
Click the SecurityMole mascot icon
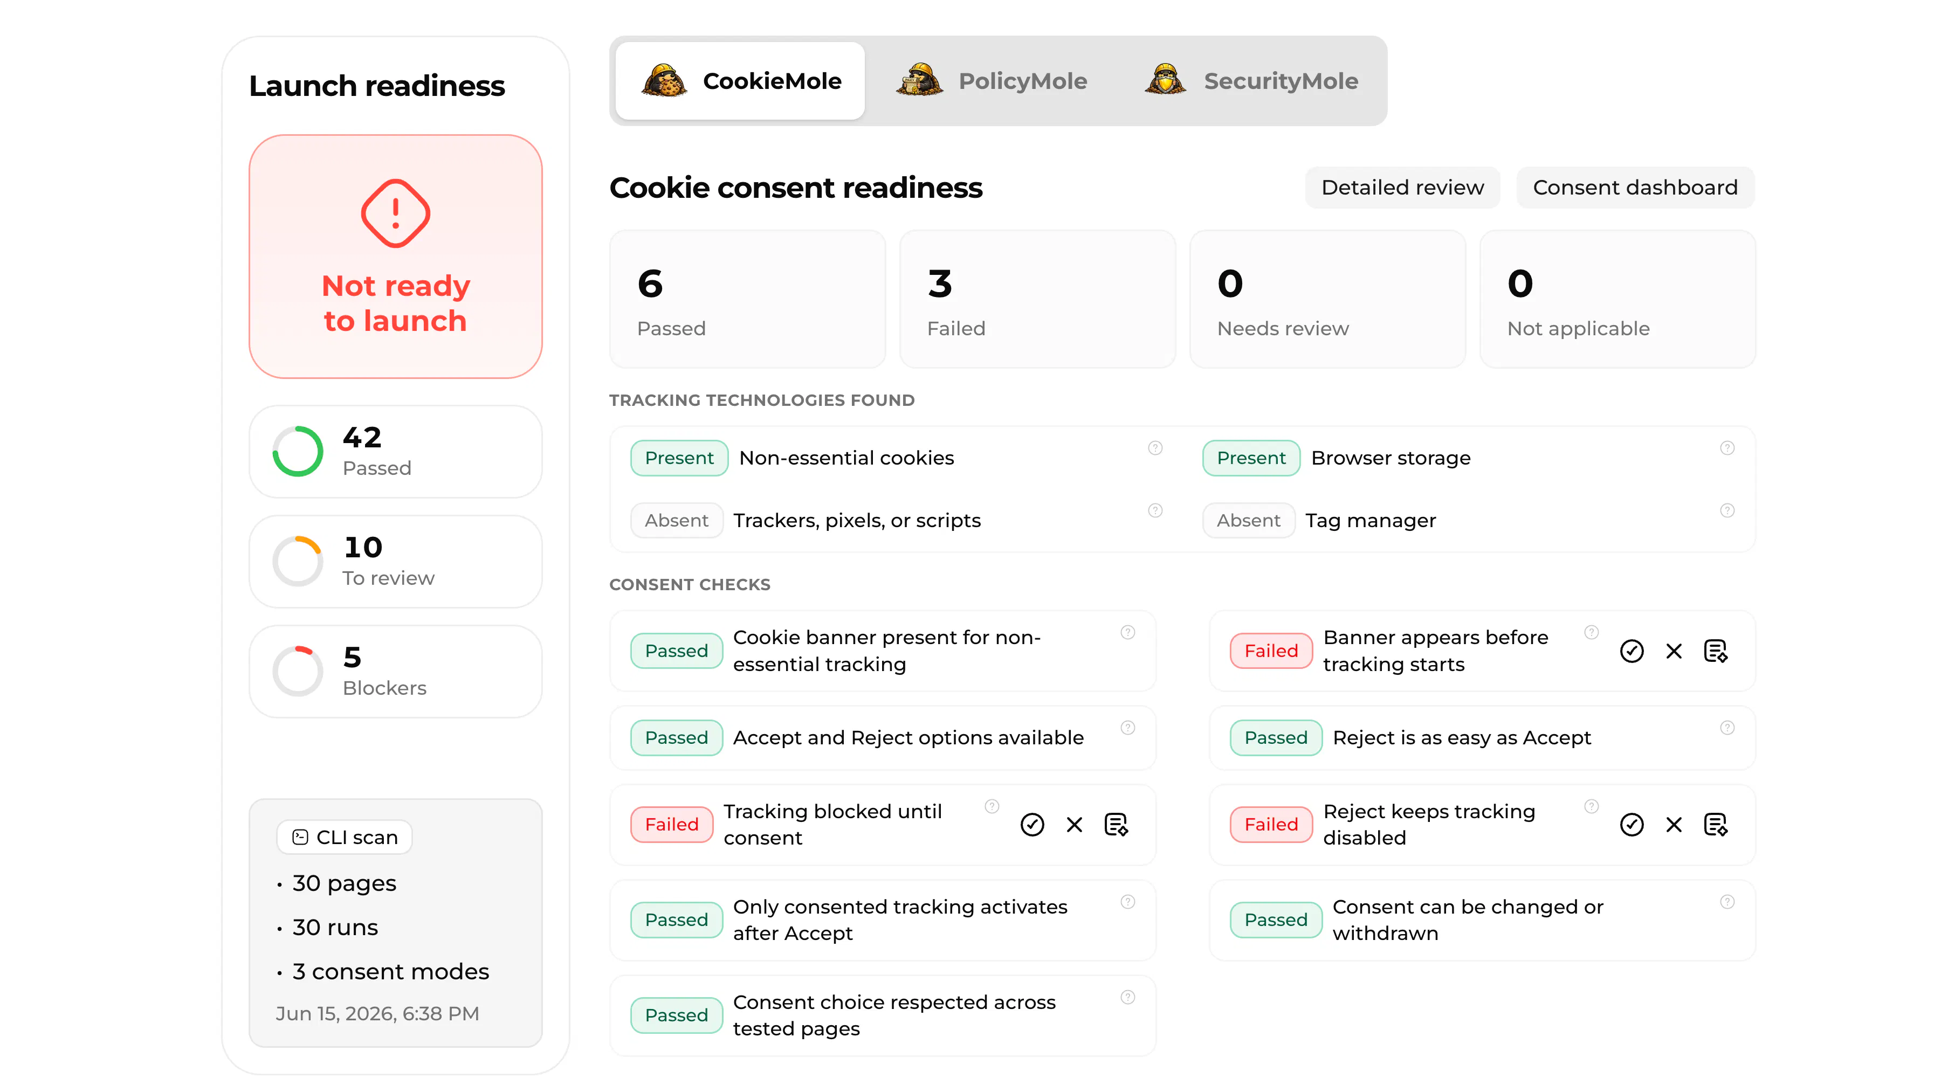coord(1165,80)
